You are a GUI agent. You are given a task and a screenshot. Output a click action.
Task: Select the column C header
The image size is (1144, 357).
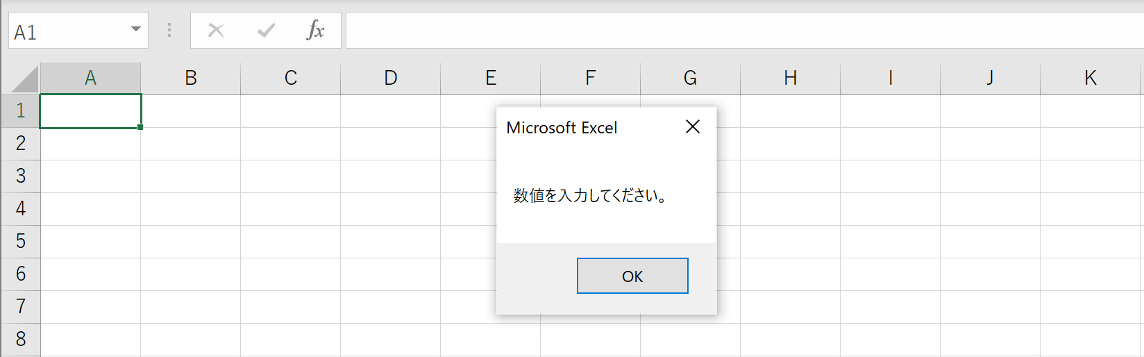click(291, 78)
